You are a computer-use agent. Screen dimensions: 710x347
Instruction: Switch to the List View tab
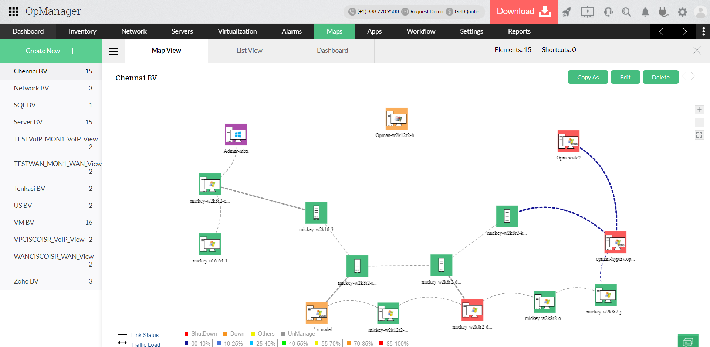pos(250,51)
